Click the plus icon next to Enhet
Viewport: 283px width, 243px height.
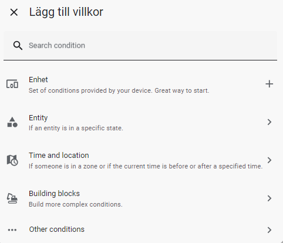(x=269, y=84)
